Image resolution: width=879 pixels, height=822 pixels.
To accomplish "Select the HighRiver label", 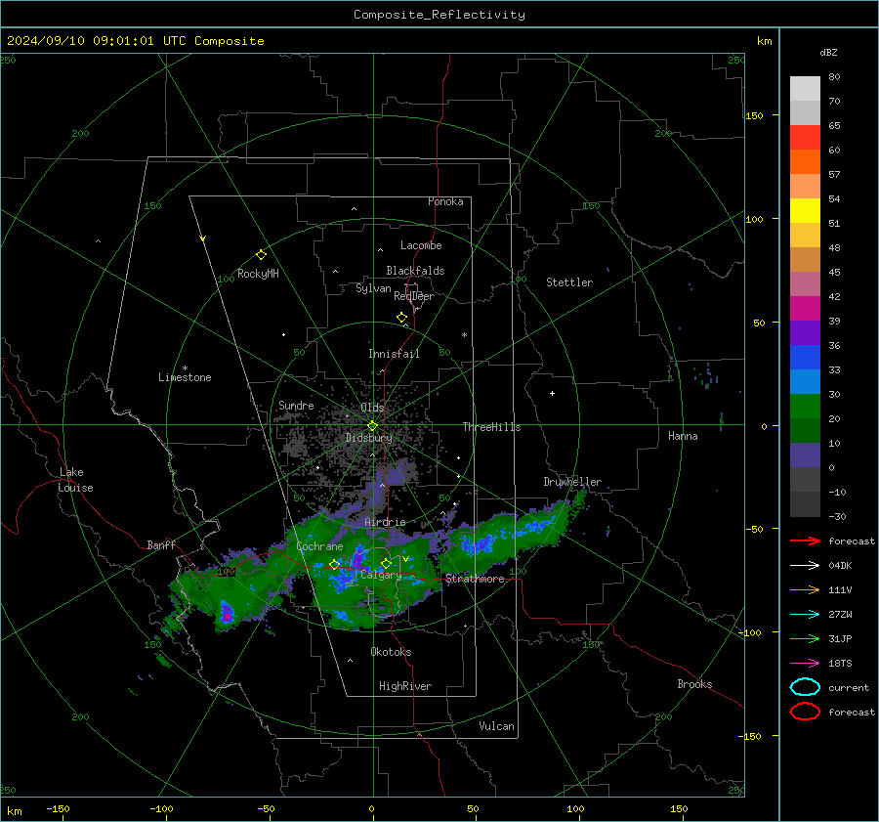I will 405,686.
